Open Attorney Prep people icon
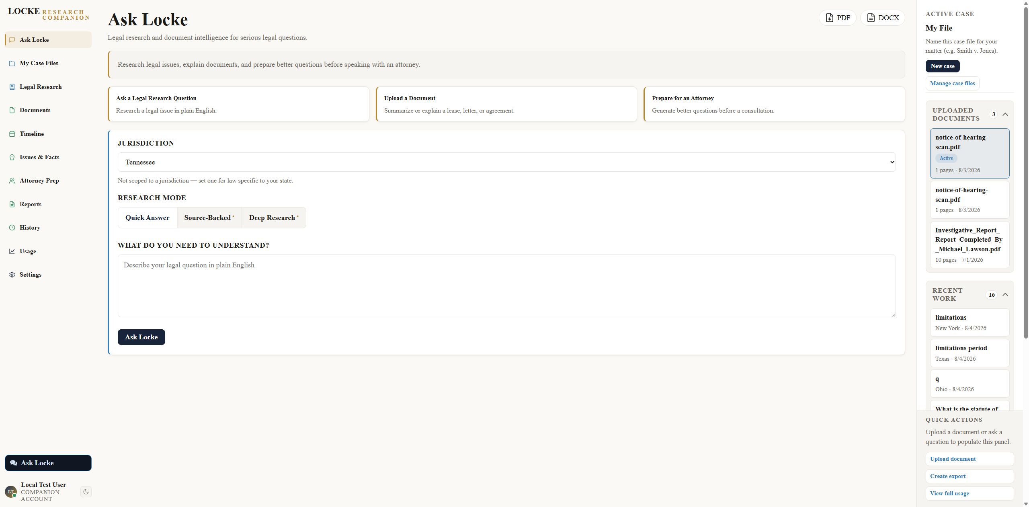The height and width of the screenshot is (507, 1029). (12, 181)
